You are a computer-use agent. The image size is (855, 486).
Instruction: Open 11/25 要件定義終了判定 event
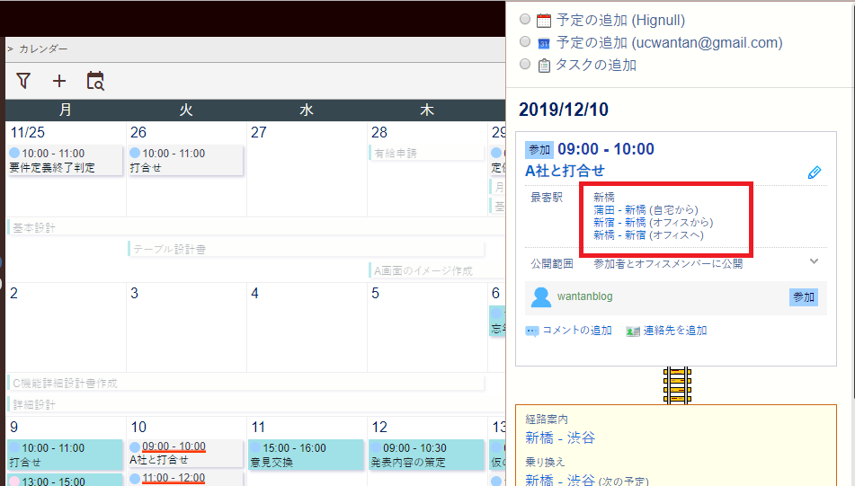coord(65,160)
